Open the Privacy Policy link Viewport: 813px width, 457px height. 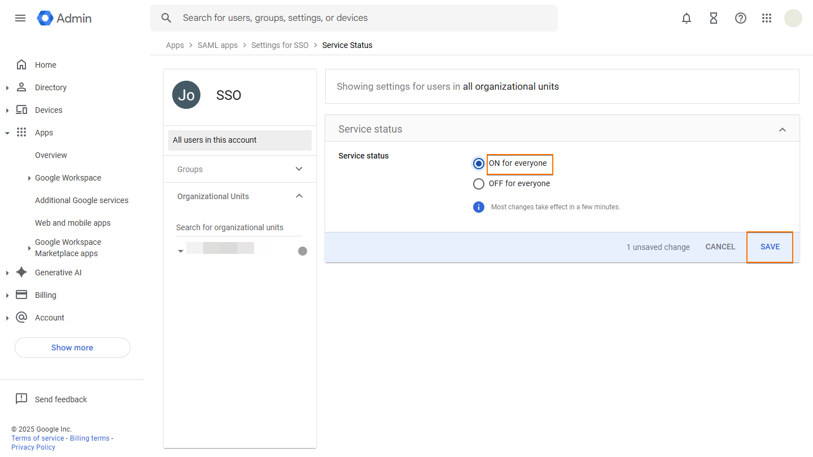(x=33, y=447)
